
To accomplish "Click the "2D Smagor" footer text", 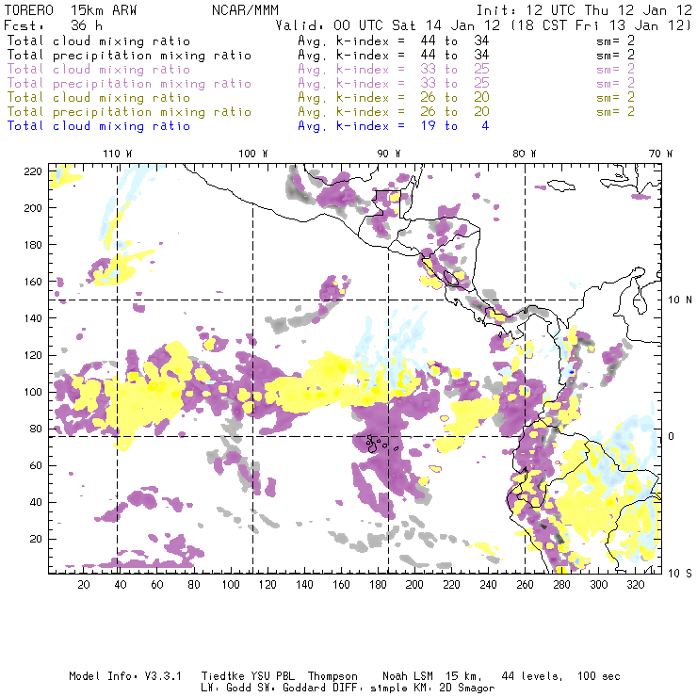I will pos(467,689).
